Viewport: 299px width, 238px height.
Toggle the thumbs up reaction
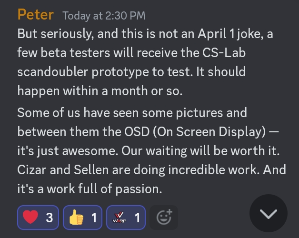pyautogui.click(x=82, y=218)
